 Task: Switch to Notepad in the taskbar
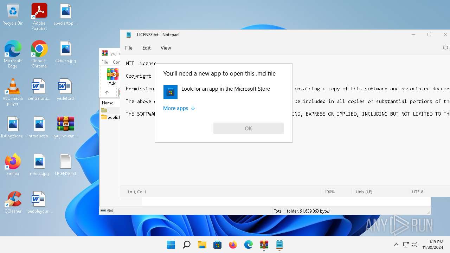(x=279, y=245)
